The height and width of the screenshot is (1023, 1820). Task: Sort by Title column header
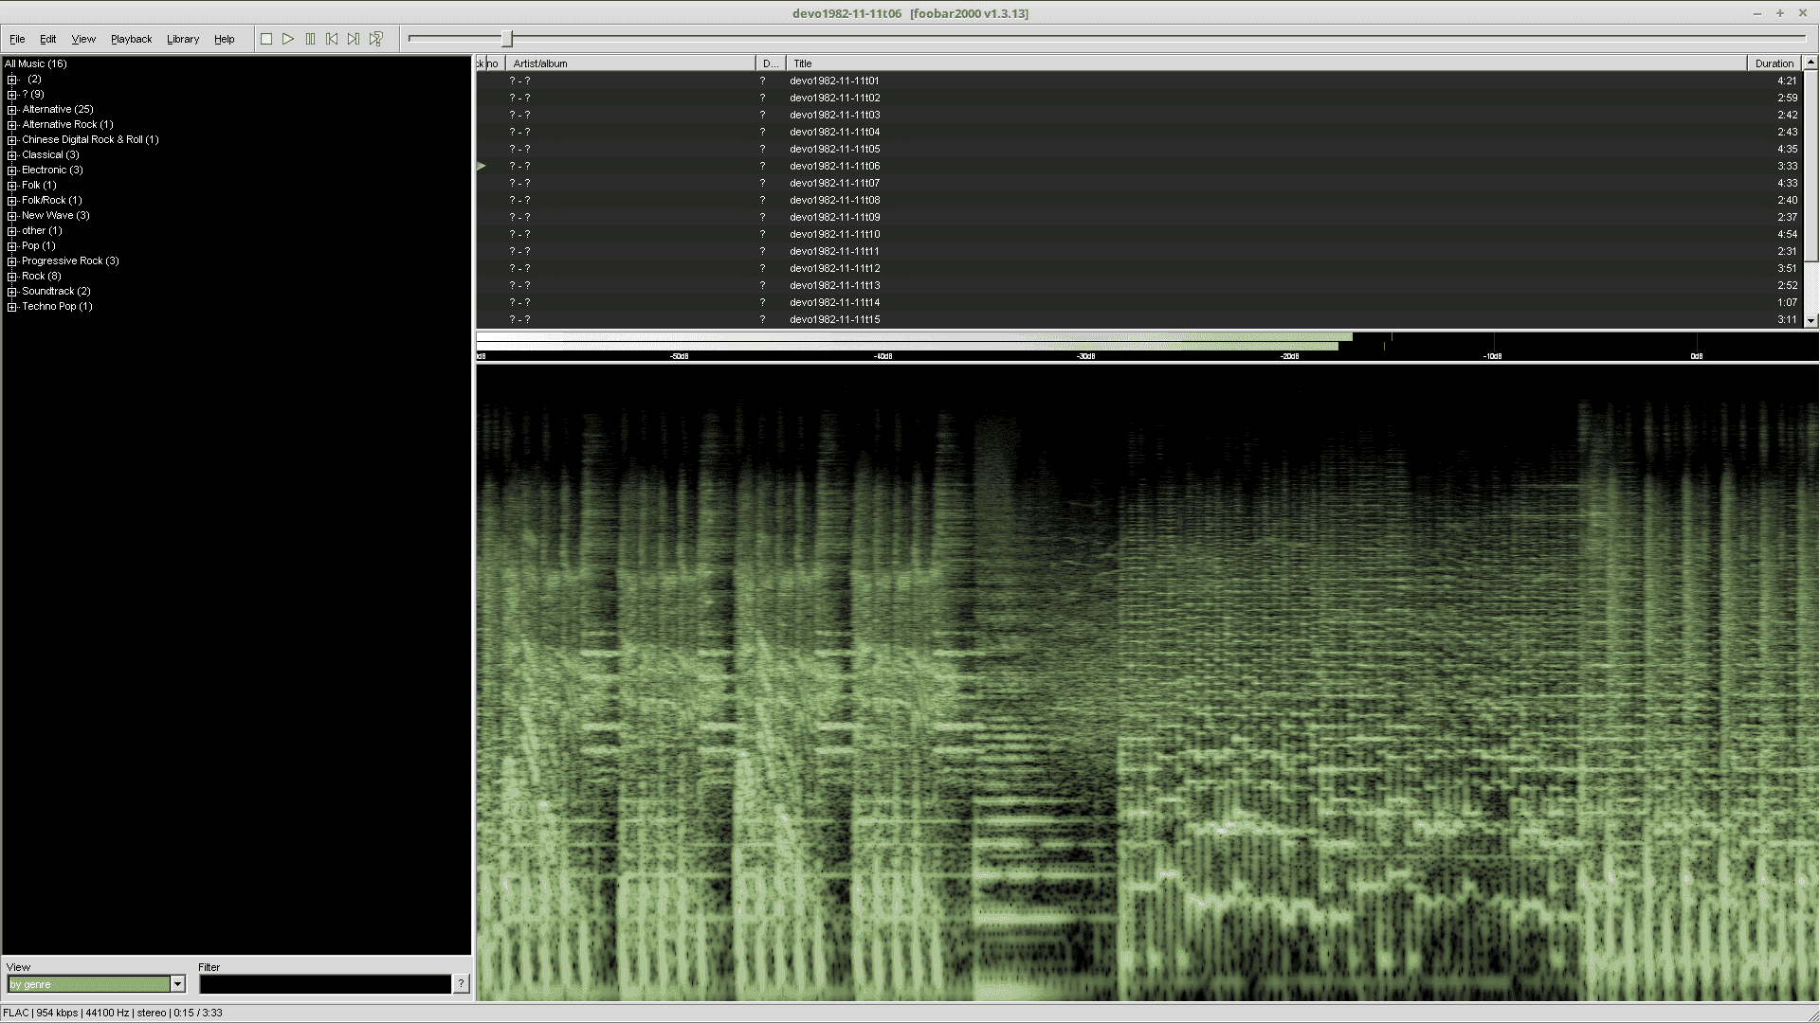[1265, 63]
